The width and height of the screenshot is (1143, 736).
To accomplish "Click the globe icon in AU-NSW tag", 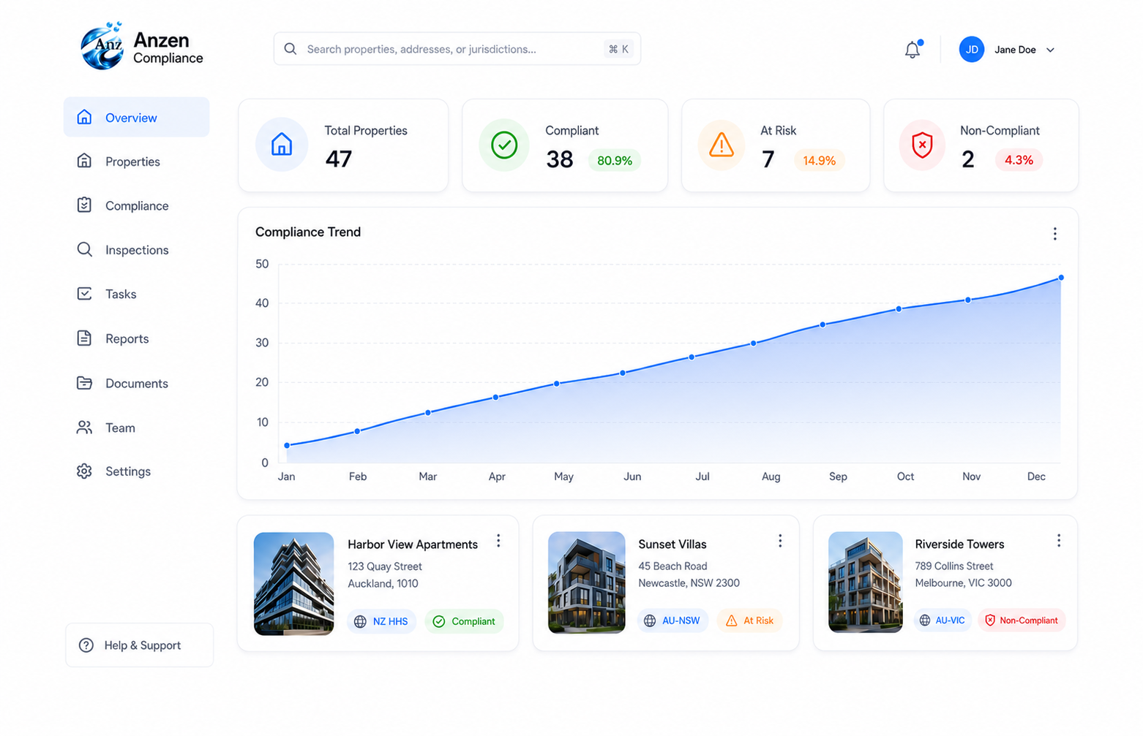I will pos(650,621).
